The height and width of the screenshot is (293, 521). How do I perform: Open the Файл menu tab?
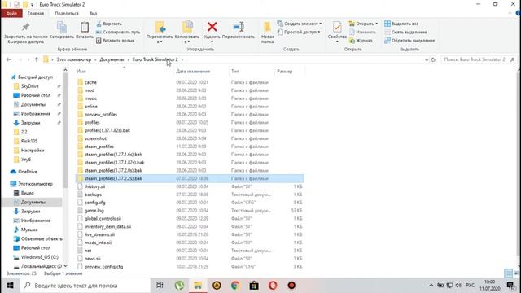[x=11, y=13]
